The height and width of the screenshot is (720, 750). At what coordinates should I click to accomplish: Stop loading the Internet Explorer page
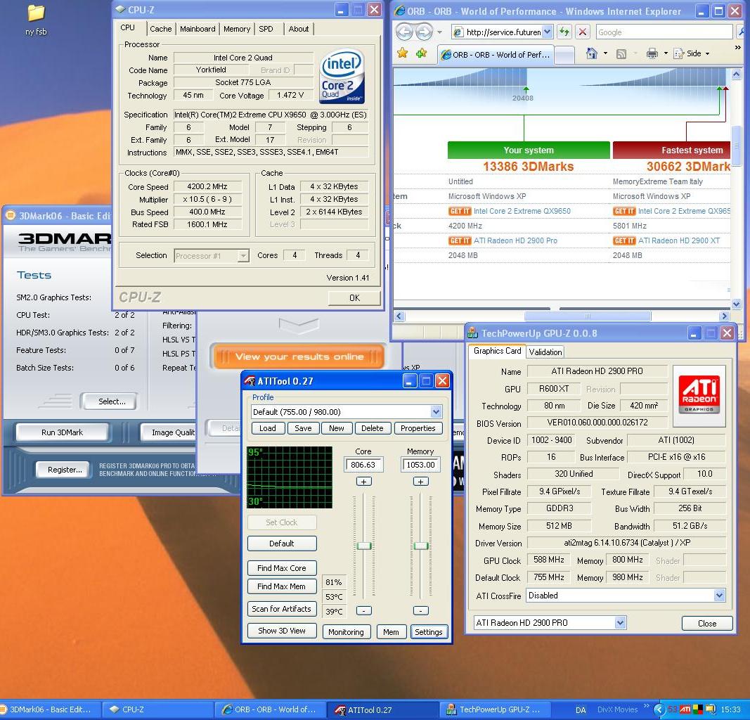[583, 32]
